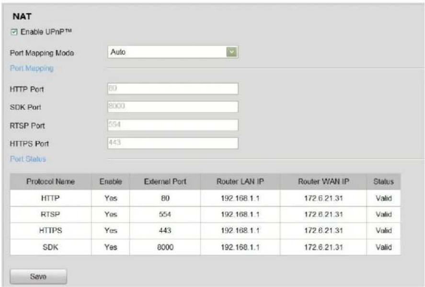Screen dimensions: 425x287
Task: Click the green dropdown arrow next to Auto
Action: pyautogui.click(x=232, y=52)
